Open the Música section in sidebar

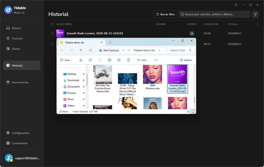[14, 28]
